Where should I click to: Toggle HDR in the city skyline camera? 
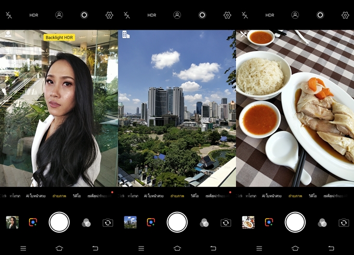(x=152, y=15)
